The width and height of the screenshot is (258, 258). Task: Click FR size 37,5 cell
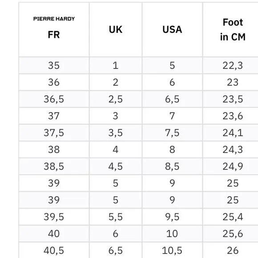[54, 133]
